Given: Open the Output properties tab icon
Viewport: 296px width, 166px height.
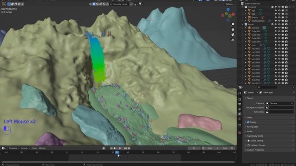Looking at the screenshot, I should click(x=240, y=104).
